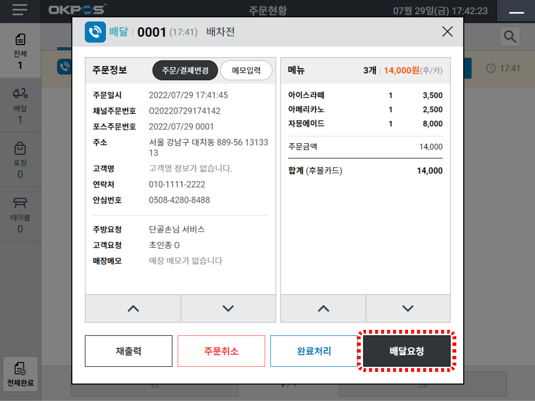535x401 pixels.
Task: Click the magnifier search icon
Action: click(x=510, y=37)
